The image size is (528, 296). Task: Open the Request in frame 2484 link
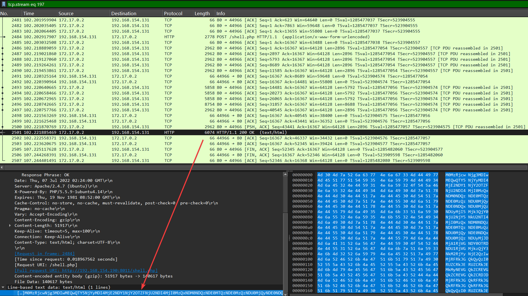point(45,254)
